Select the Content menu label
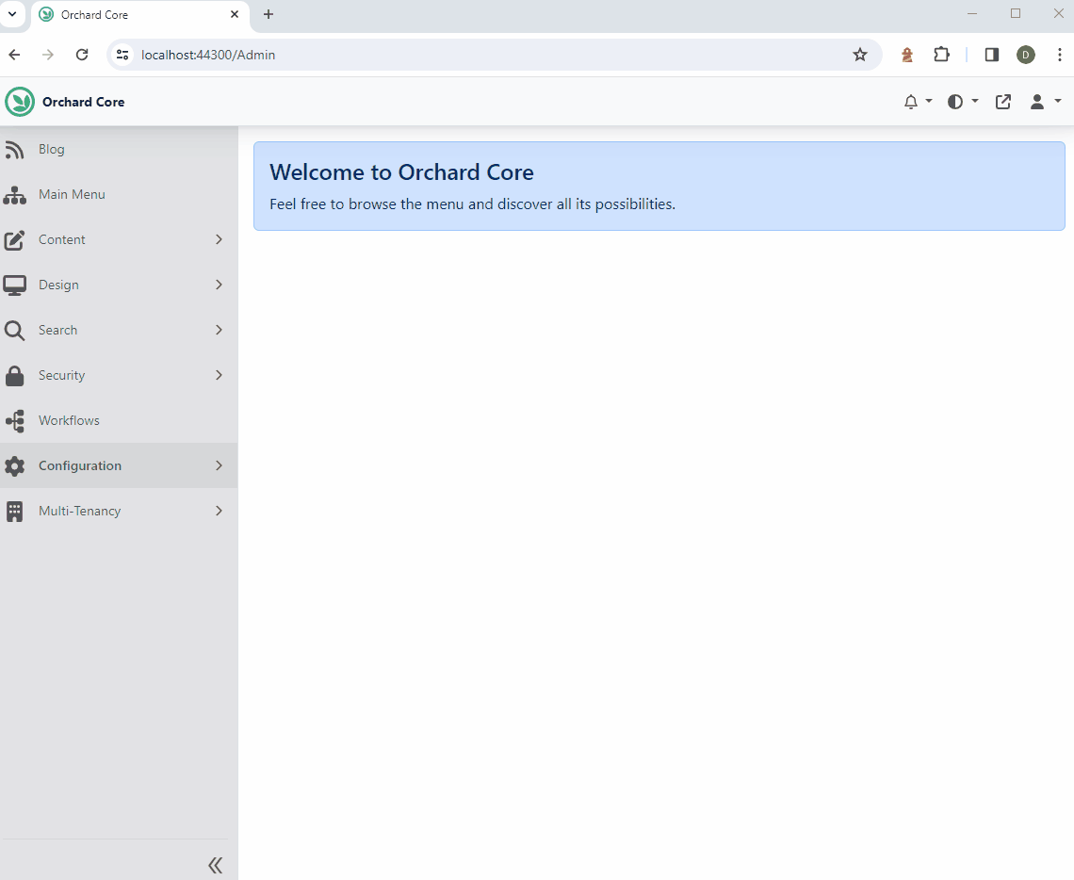The height and width of the screenshot is (880, 1074). (61, 239)
